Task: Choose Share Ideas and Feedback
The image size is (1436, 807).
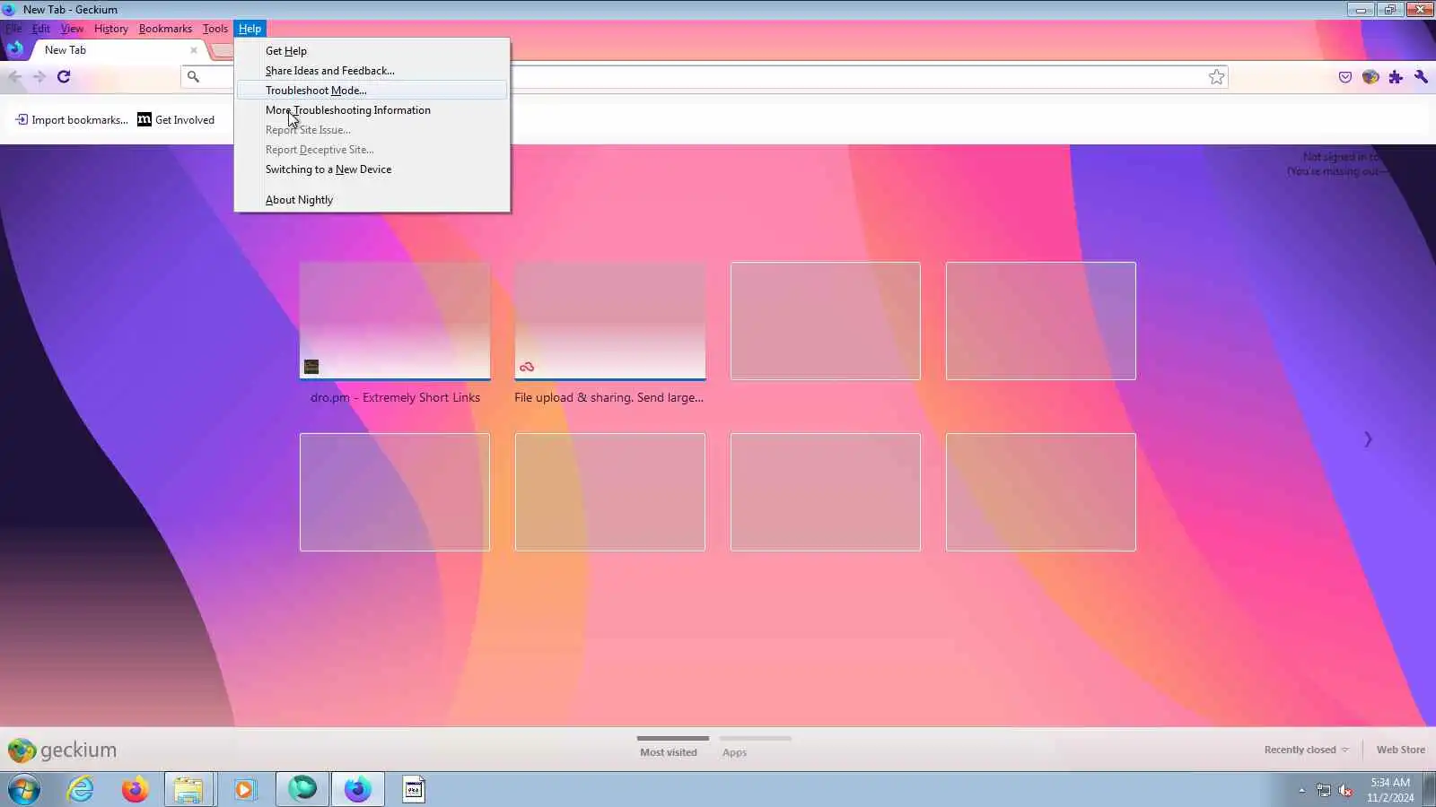Action: (x=372, y=71)
